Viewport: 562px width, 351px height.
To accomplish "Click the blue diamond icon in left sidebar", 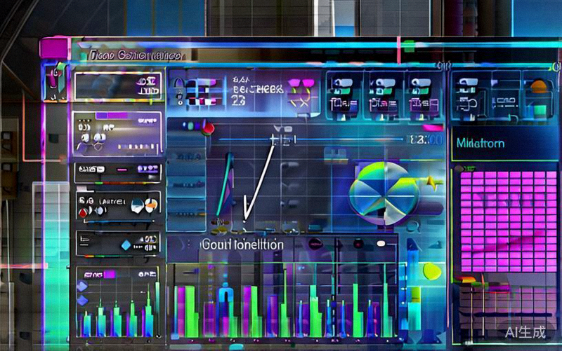I will 126,245.
